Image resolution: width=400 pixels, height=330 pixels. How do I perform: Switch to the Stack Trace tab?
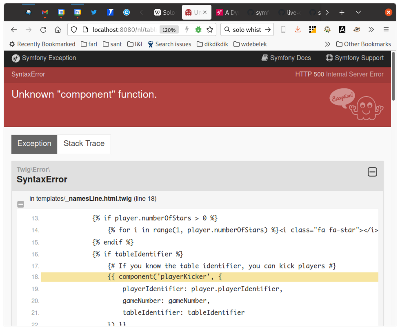click(x=84, y=144)
